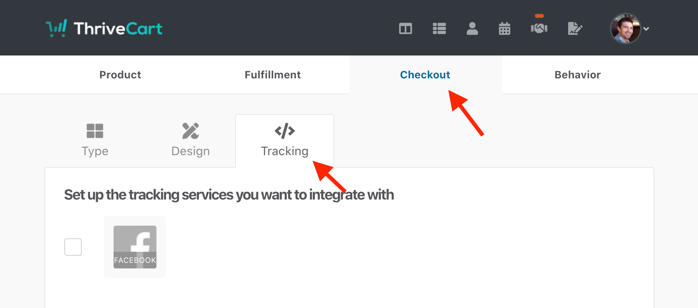
Task: Click the products list icon
Action: pyautogui.click(x=439, y=29)
